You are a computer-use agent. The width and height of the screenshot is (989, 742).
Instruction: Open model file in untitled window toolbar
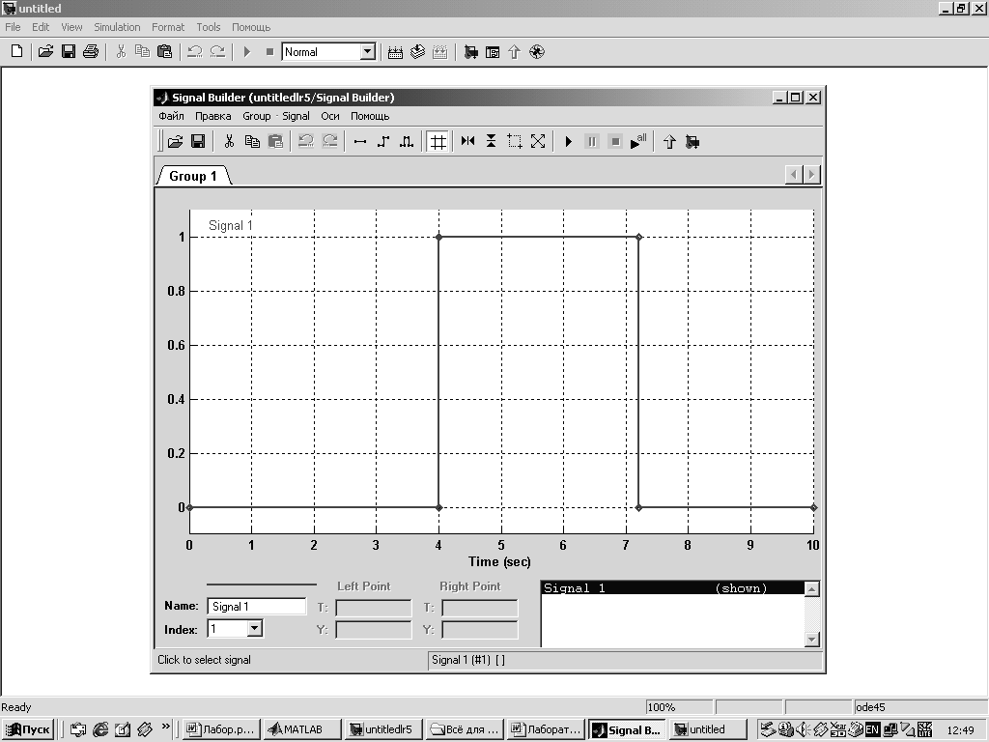45,52
